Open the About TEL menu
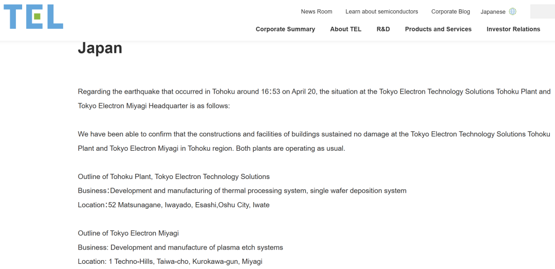Viewport: 555px width, 269px height. click(x=346, y=29)
